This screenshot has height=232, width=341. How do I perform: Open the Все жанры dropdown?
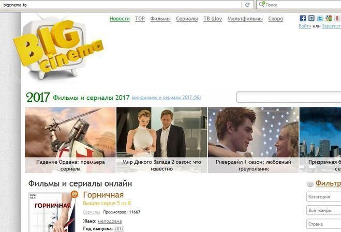pyautogui.click(x=323, y=211)
